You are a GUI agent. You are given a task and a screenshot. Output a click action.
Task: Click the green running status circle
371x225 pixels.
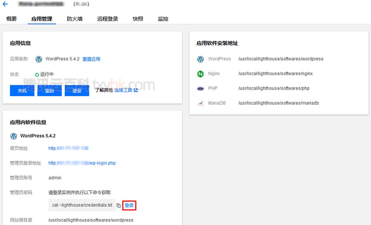pyautogui.click(x=37, y=75)
